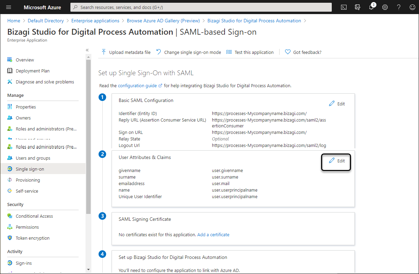Open Cloud Shell from the top bar
The width and height of the screenshot is (419, 274).
click(x=344, y=7)
